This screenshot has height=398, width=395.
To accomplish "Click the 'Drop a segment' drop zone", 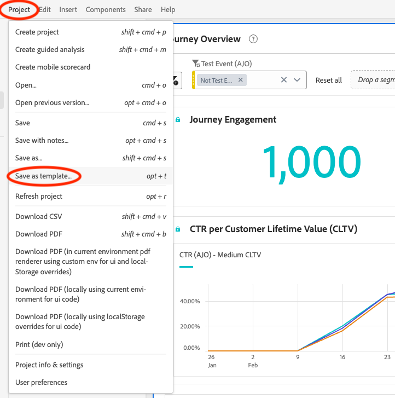I will pos(375,80).
